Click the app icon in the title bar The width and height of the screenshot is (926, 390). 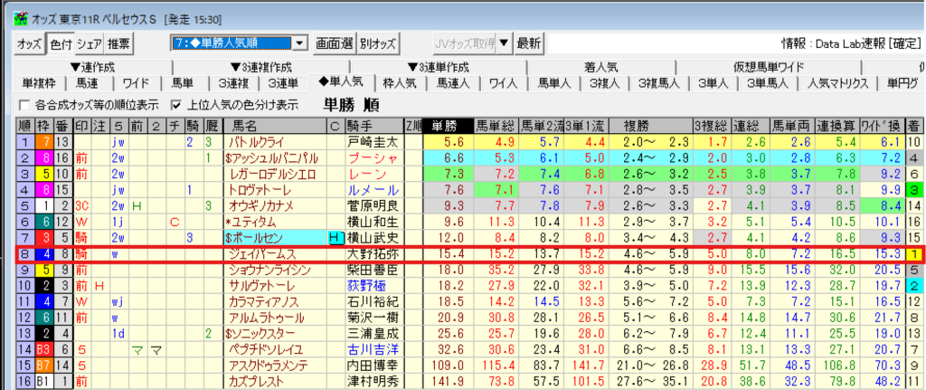pyautogui.click(x=10, y=9)
